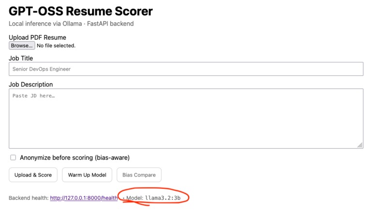Click the 'Backend health:' label text
The width and height of the screenshot is (390, 211).
tap(29, 198)
